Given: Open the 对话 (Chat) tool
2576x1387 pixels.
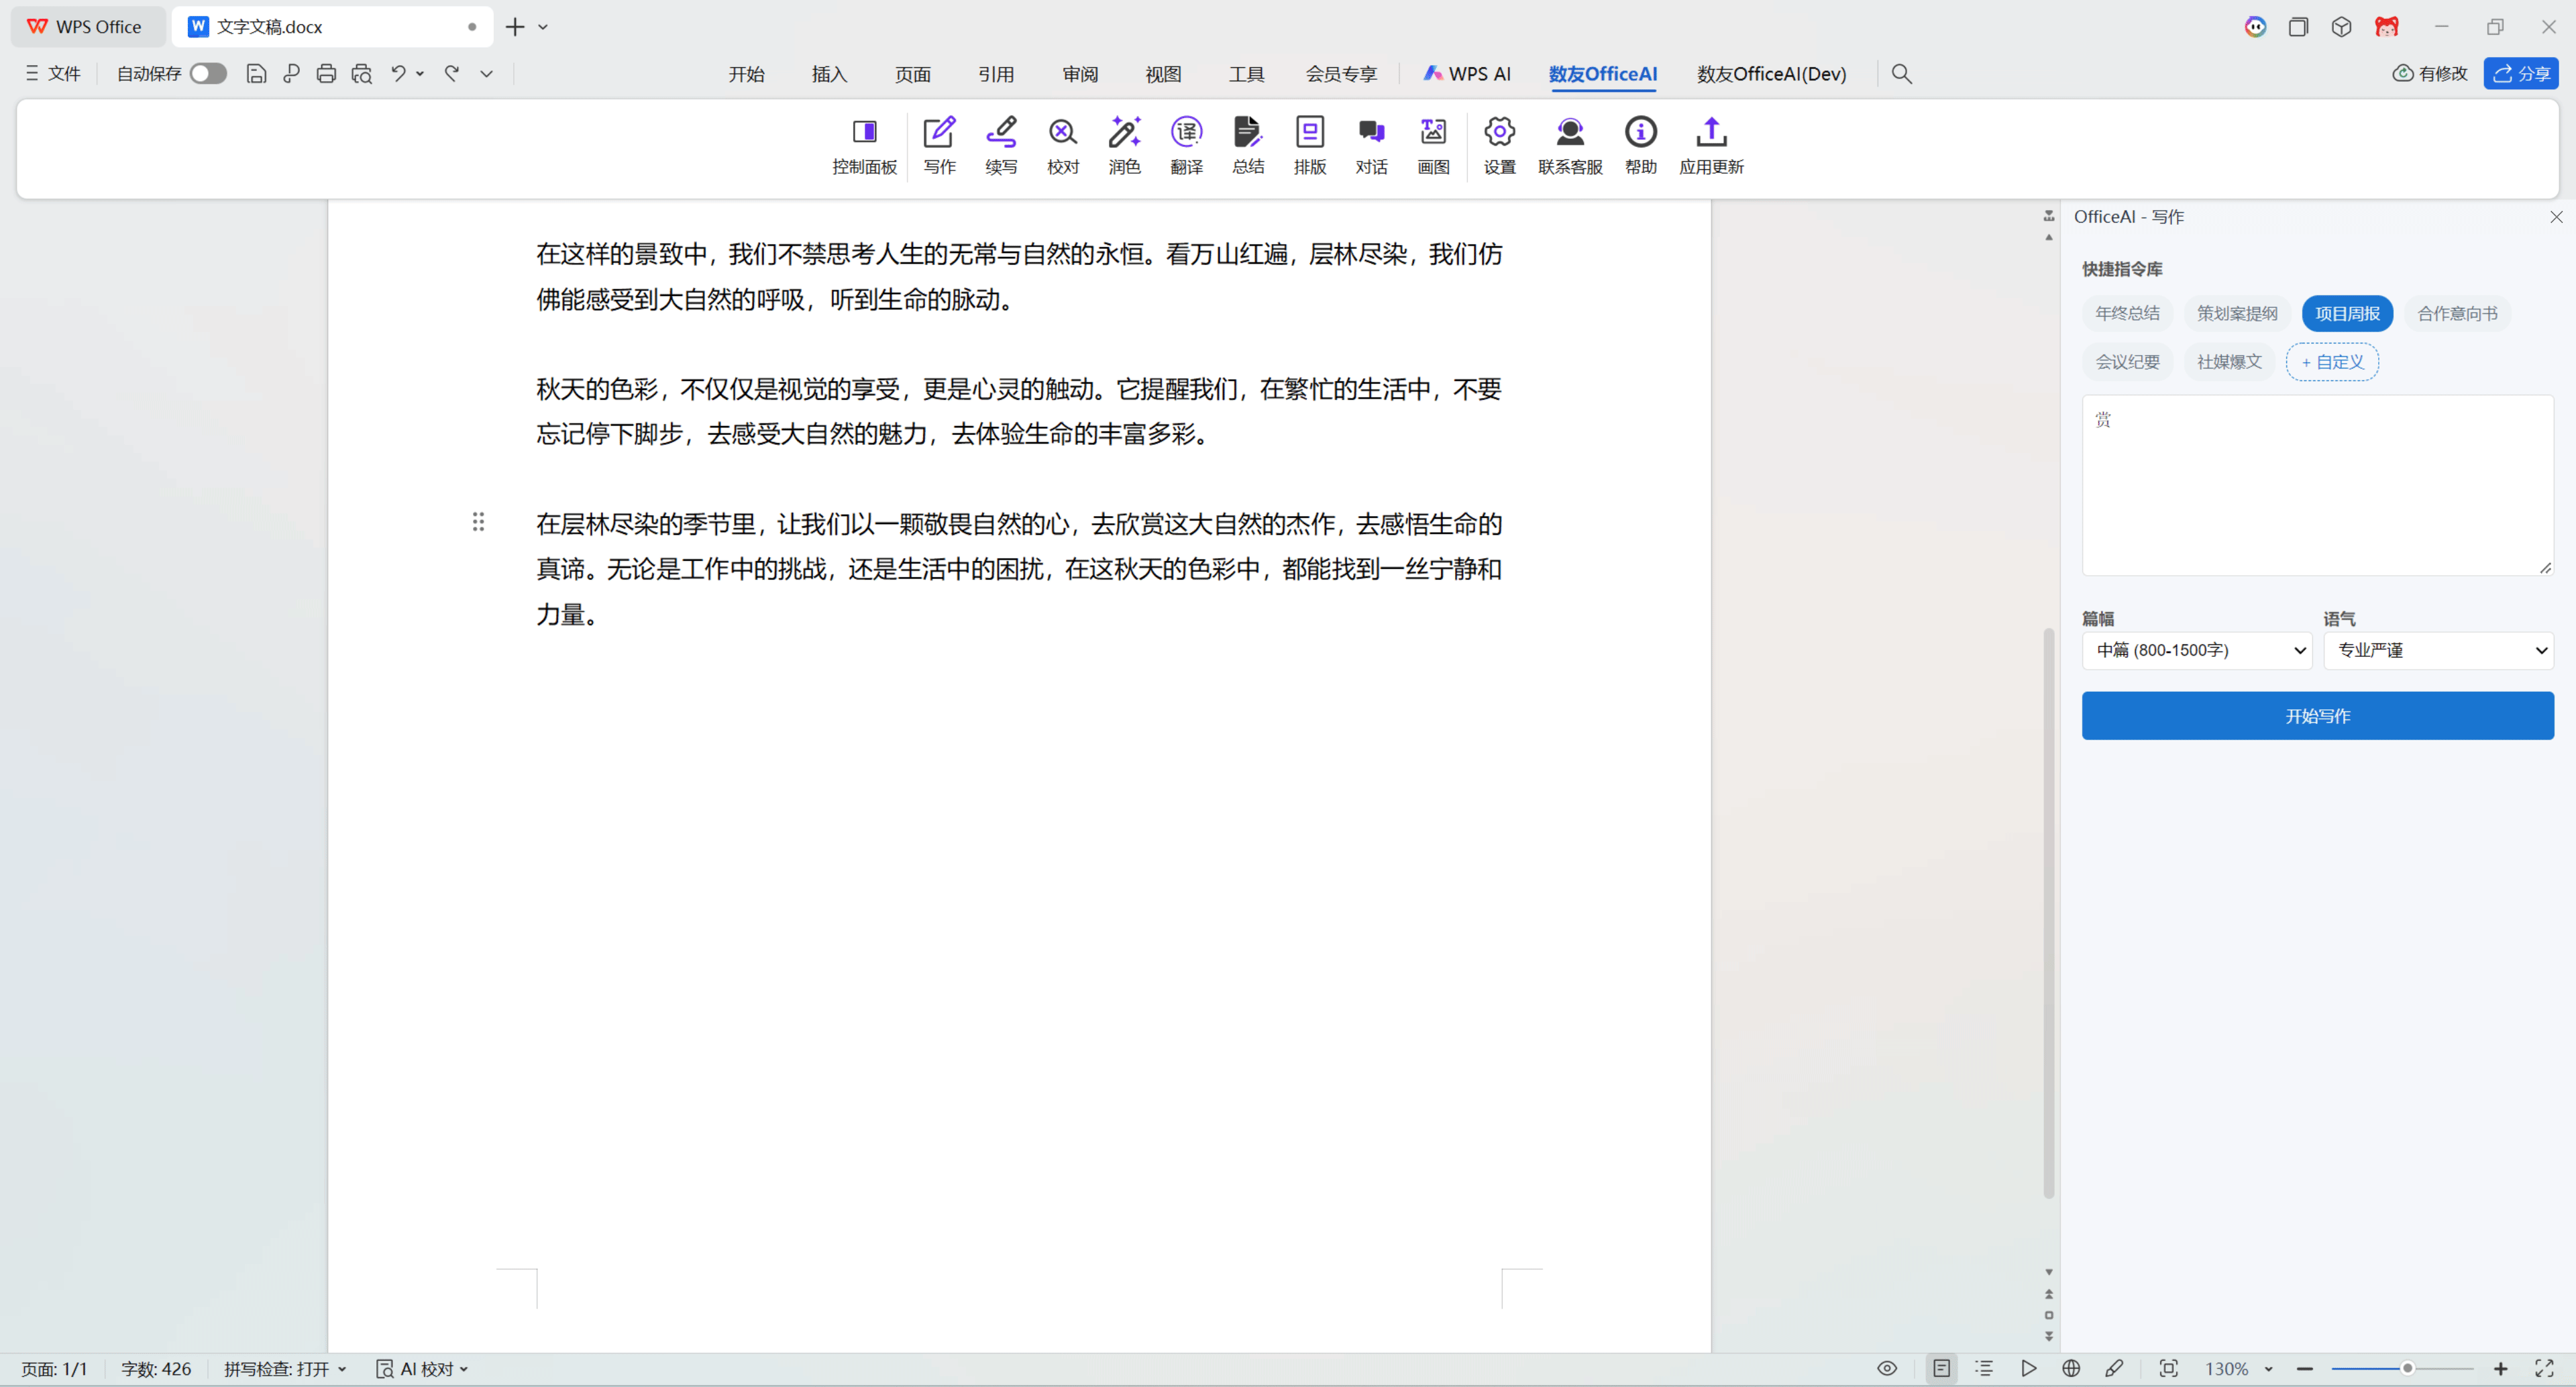Looking at the screenshot, I should click(x=1371, y=145).
